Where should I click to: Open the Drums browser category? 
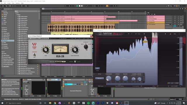point(5,31)
